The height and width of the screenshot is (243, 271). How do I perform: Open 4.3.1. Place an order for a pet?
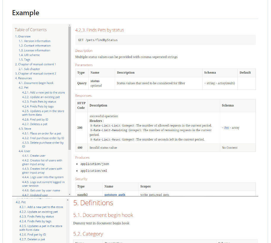point(42,133)
